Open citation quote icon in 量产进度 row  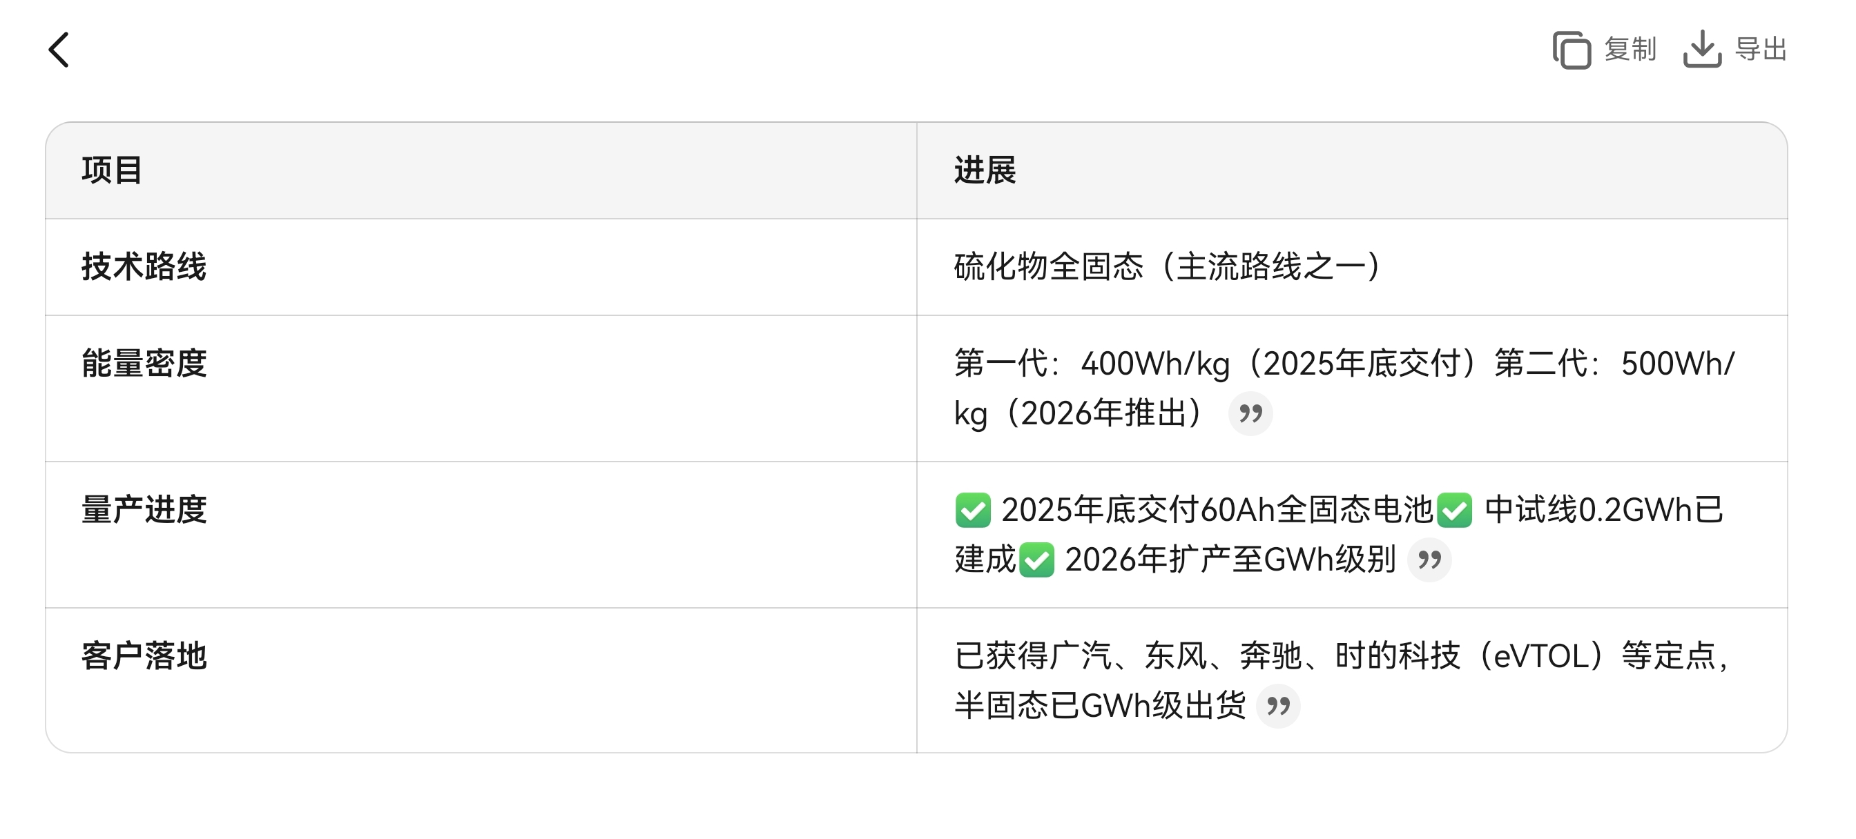coord(1429,560)
